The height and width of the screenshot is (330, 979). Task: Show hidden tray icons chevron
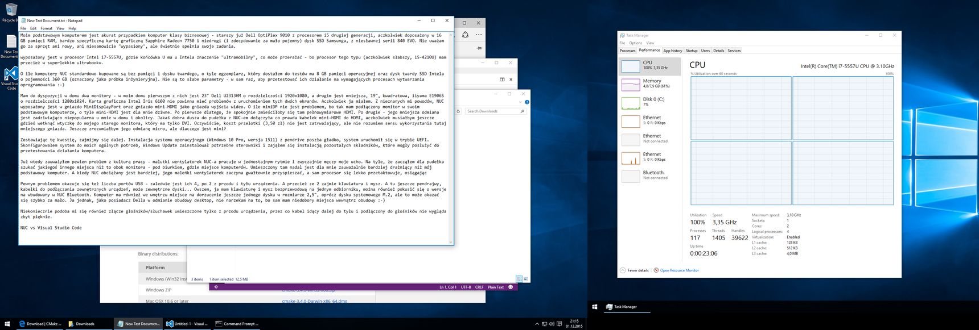537,324
